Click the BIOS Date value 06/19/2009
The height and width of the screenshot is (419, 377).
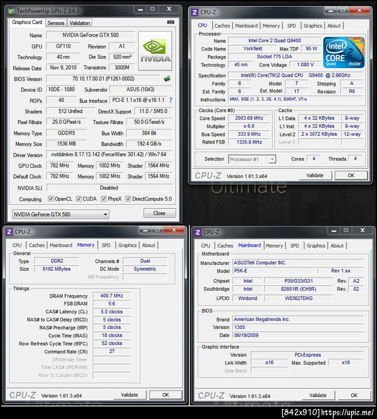point(298,335)
